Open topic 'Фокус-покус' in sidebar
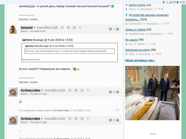186x139 pixels. (137, 5)
